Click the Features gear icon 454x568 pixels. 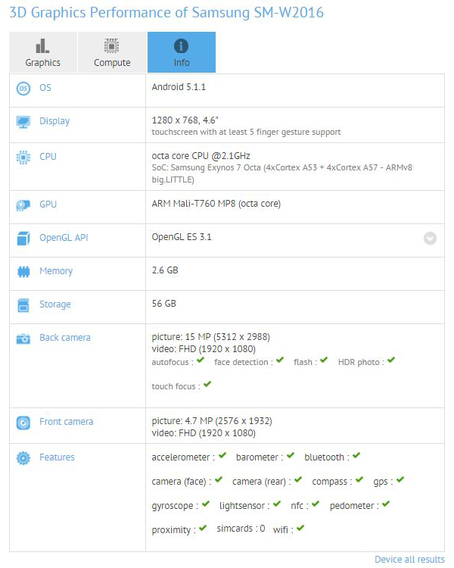point(23,458)
